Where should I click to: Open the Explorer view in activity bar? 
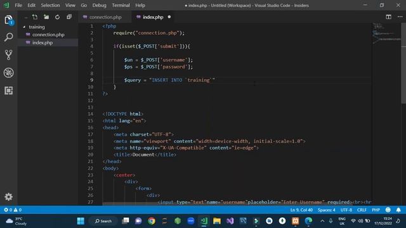pos(8,20)
